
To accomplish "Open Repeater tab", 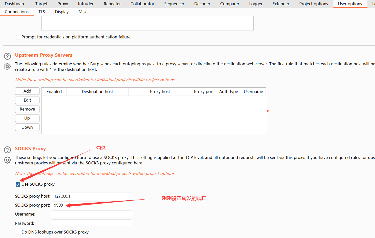I will 112,4.
